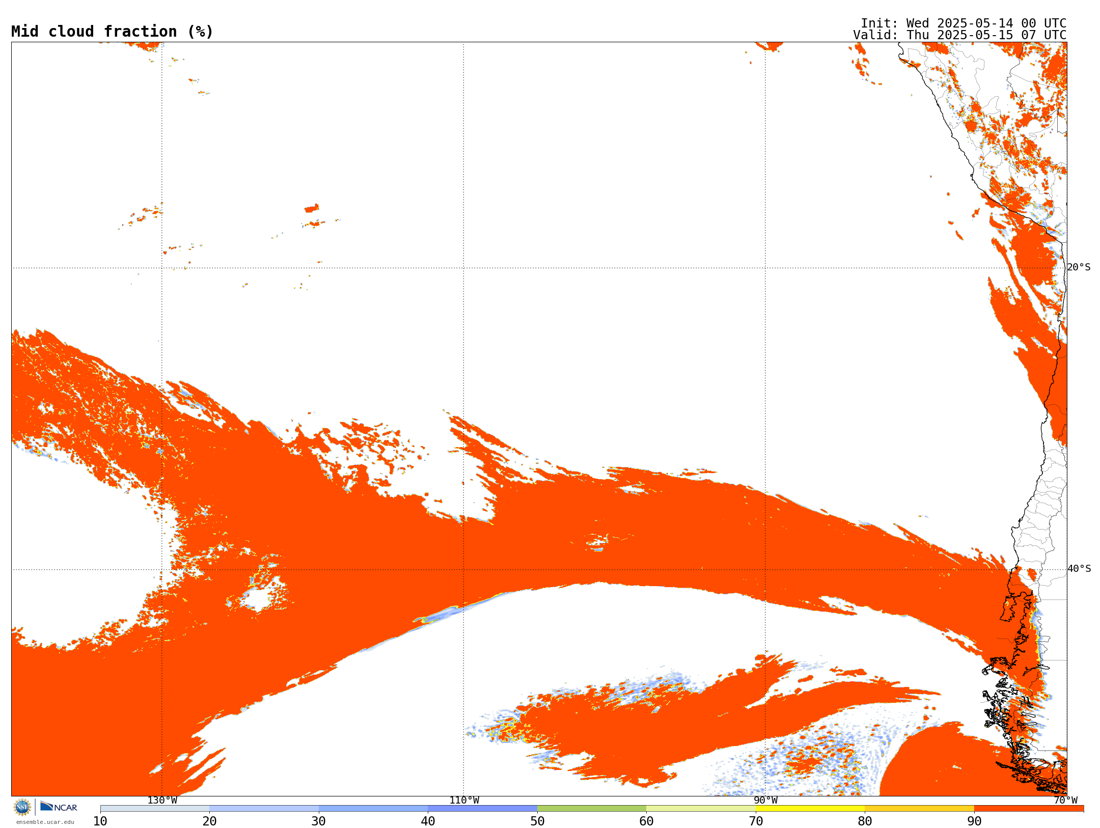Click the 130°W longitude label

(x=162, y=801)
